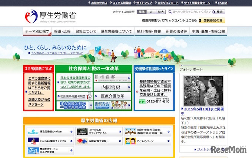Screen dimensions: 252x158
Task: Click the mail magazine envelope icon
Action: (x=33, y=150)
